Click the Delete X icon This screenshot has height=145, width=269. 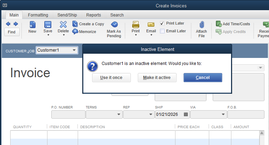tap(63, 25)
